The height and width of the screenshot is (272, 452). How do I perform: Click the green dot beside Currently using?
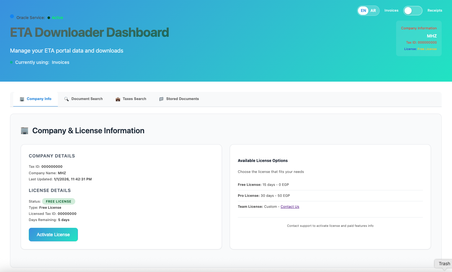point(12,62)
